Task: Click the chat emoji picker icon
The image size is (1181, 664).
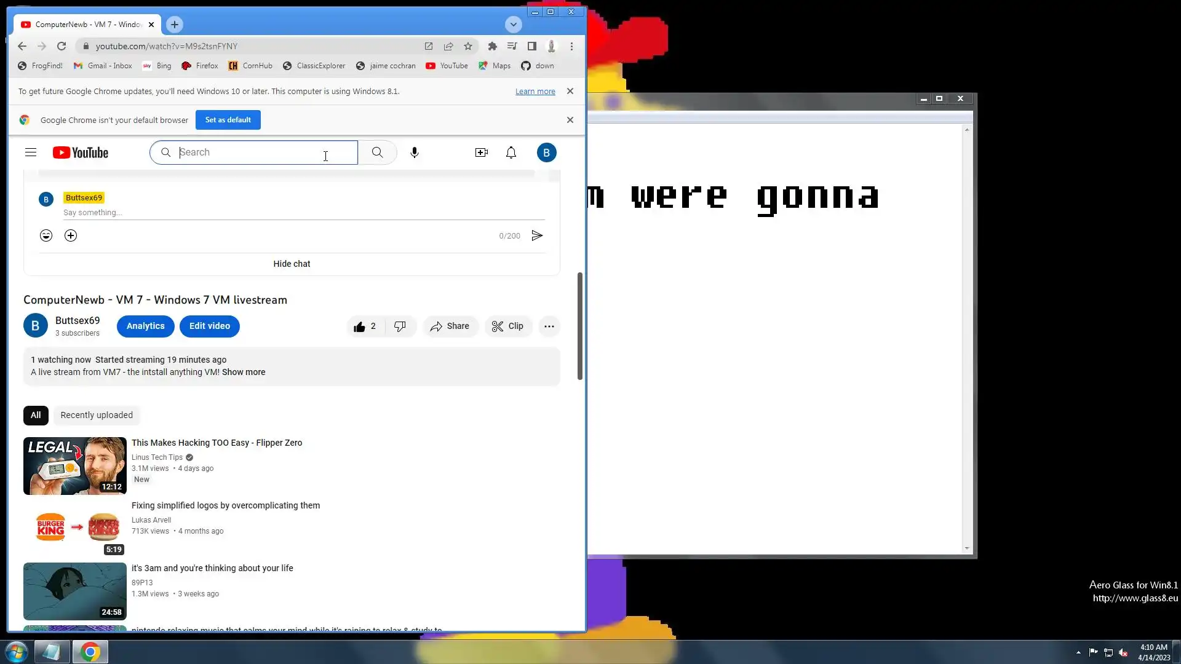Action: 46,235
